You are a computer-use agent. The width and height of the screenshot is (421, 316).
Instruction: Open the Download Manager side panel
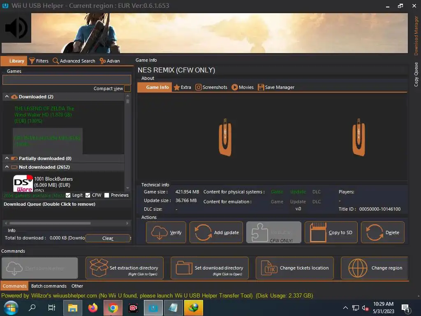(x=416, y=35)
